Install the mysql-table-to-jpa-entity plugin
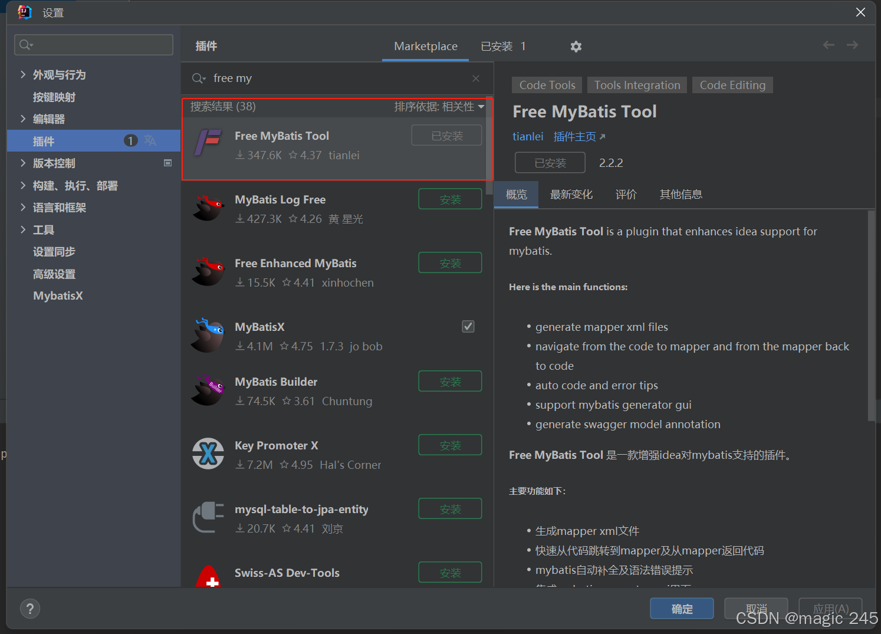 point(450,509)
